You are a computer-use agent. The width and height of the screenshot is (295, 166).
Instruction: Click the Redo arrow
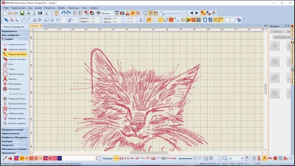[69, 13]
